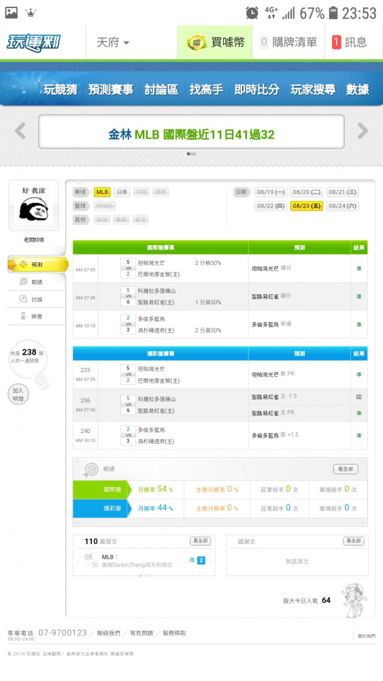Open the 即時比分 live scores menu
This screenshot has height=681, width=383.
click(x=256, y=89)
